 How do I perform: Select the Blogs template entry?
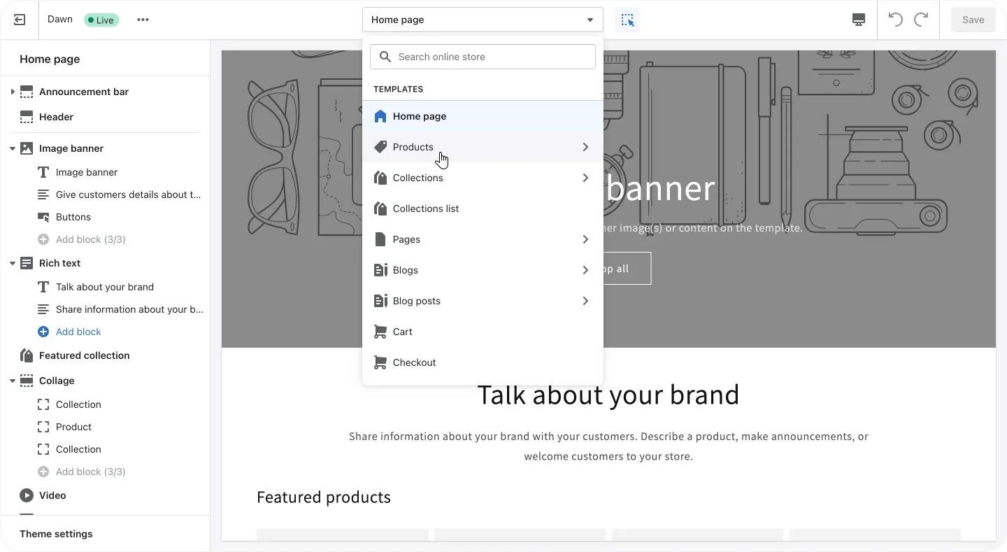point(404,270)
